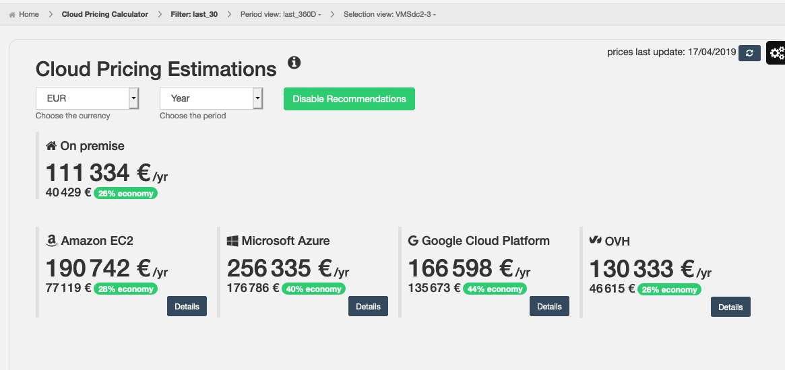785x370 pixels.
Task: Open Details for Amazon EC2
Action: [187, 307]
